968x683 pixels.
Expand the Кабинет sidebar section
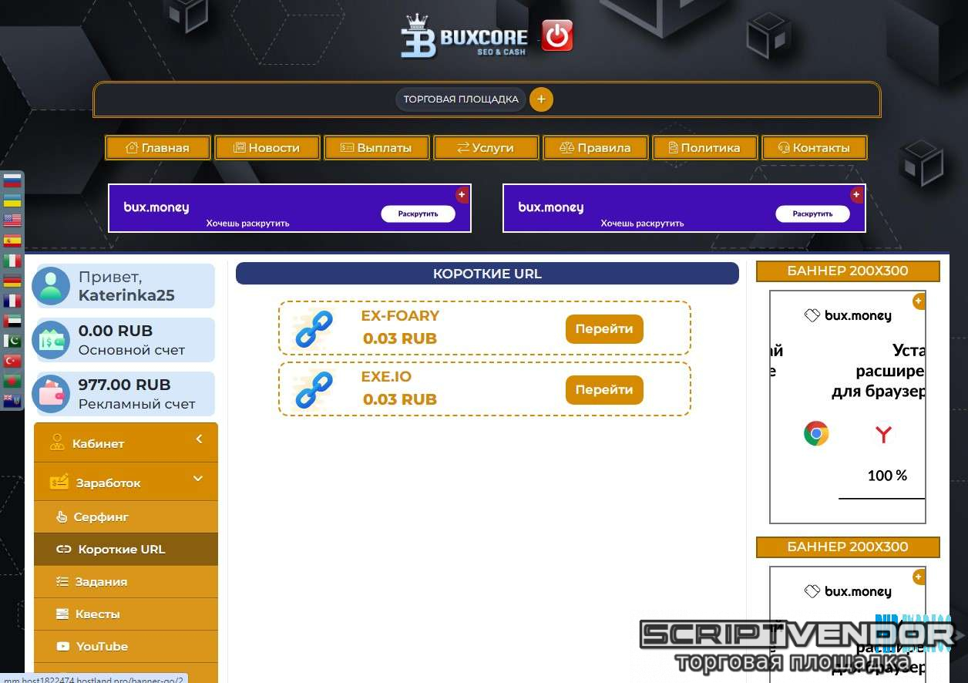click(126, 443)
